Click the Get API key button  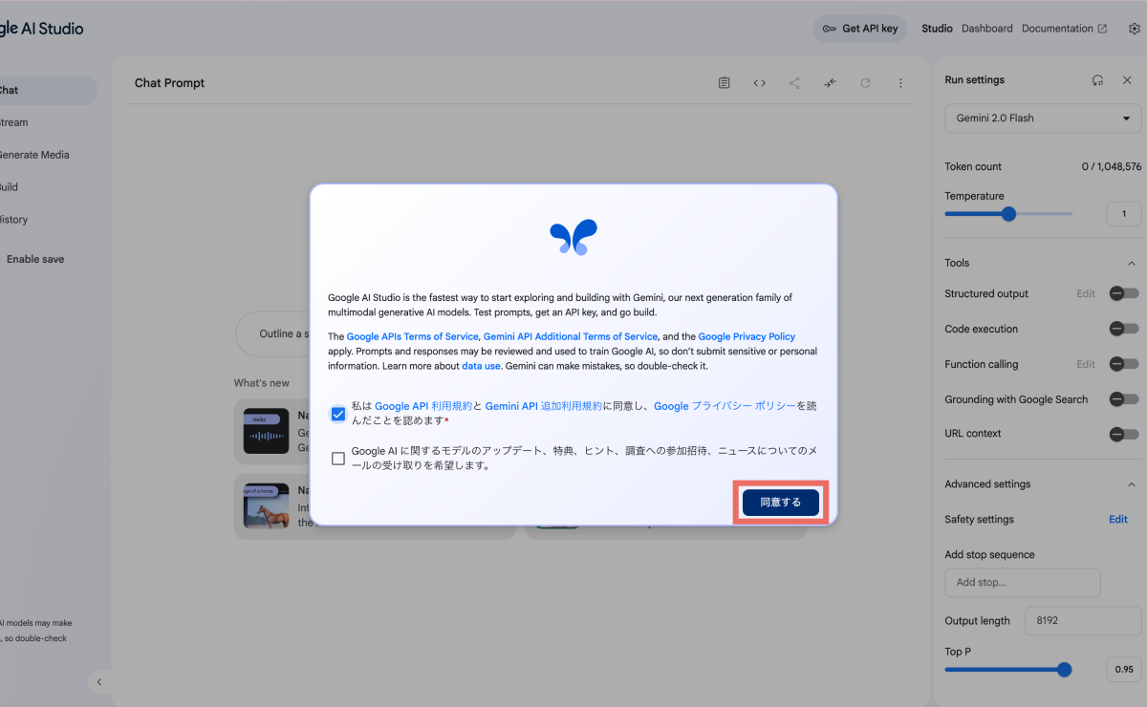[x=860, y=29]
